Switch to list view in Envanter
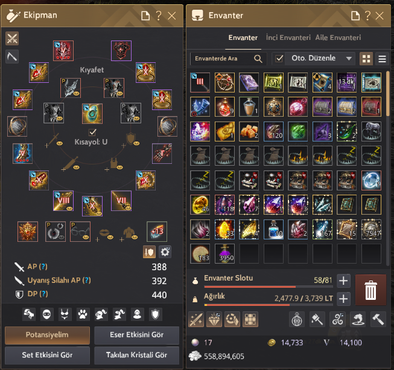394x370 pixels. click(382, 59)
